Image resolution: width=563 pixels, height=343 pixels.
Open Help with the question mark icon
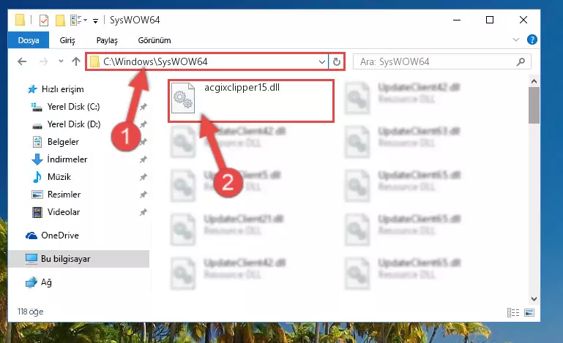[x=532, y=39]
